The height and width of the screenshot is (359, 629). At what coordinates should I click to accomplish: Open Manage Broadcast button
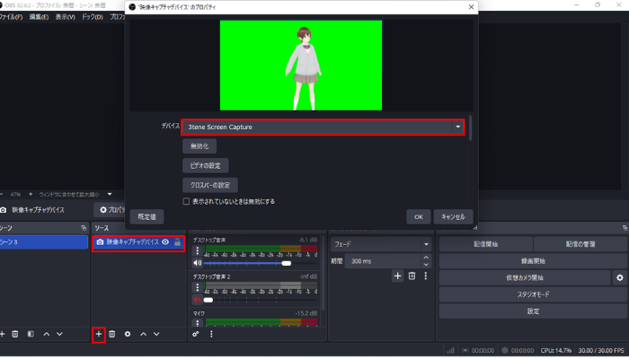tap(580, 244)
